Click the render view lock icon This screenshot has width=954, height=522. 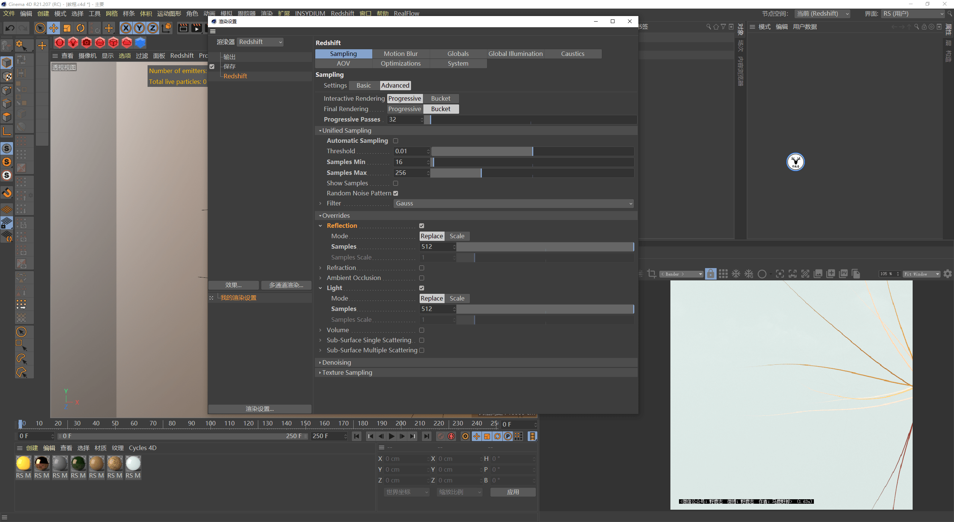point(711,274)
